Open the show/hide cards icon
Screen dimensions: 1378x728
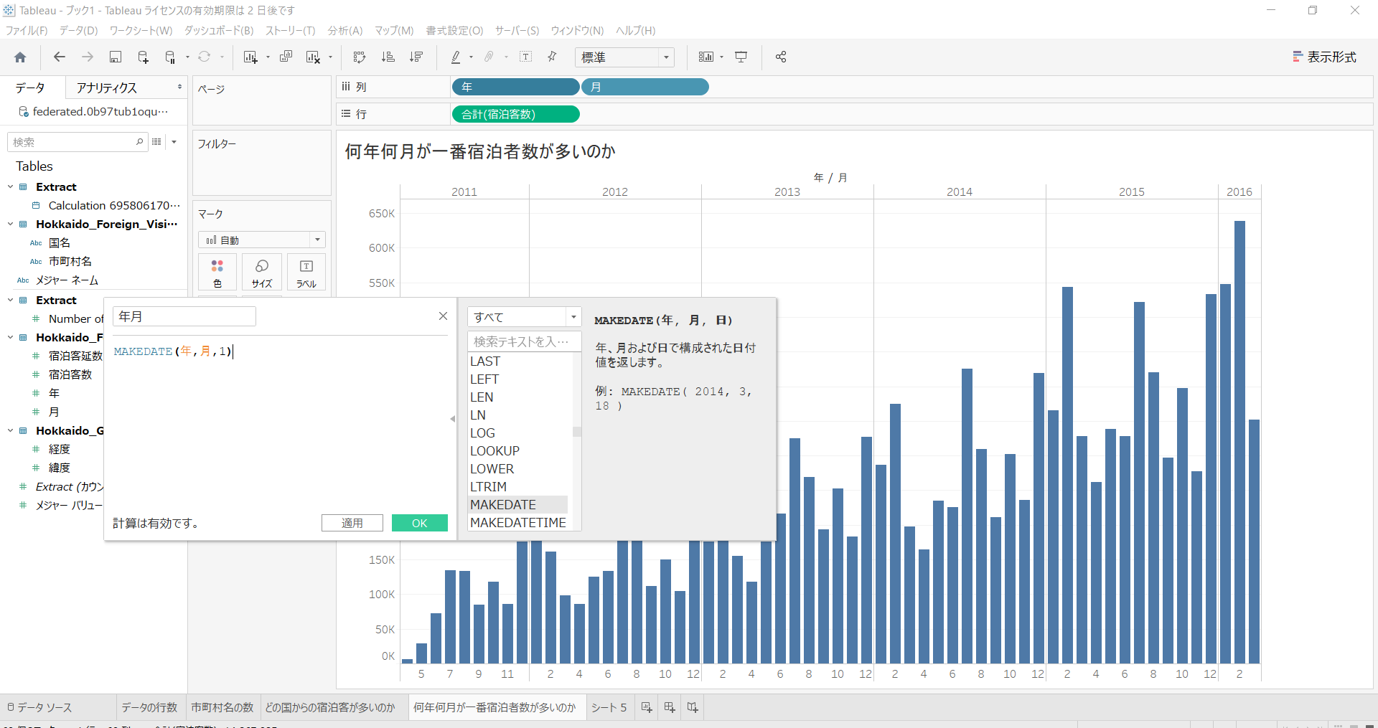pyautogui.click(x=706, y=57)
